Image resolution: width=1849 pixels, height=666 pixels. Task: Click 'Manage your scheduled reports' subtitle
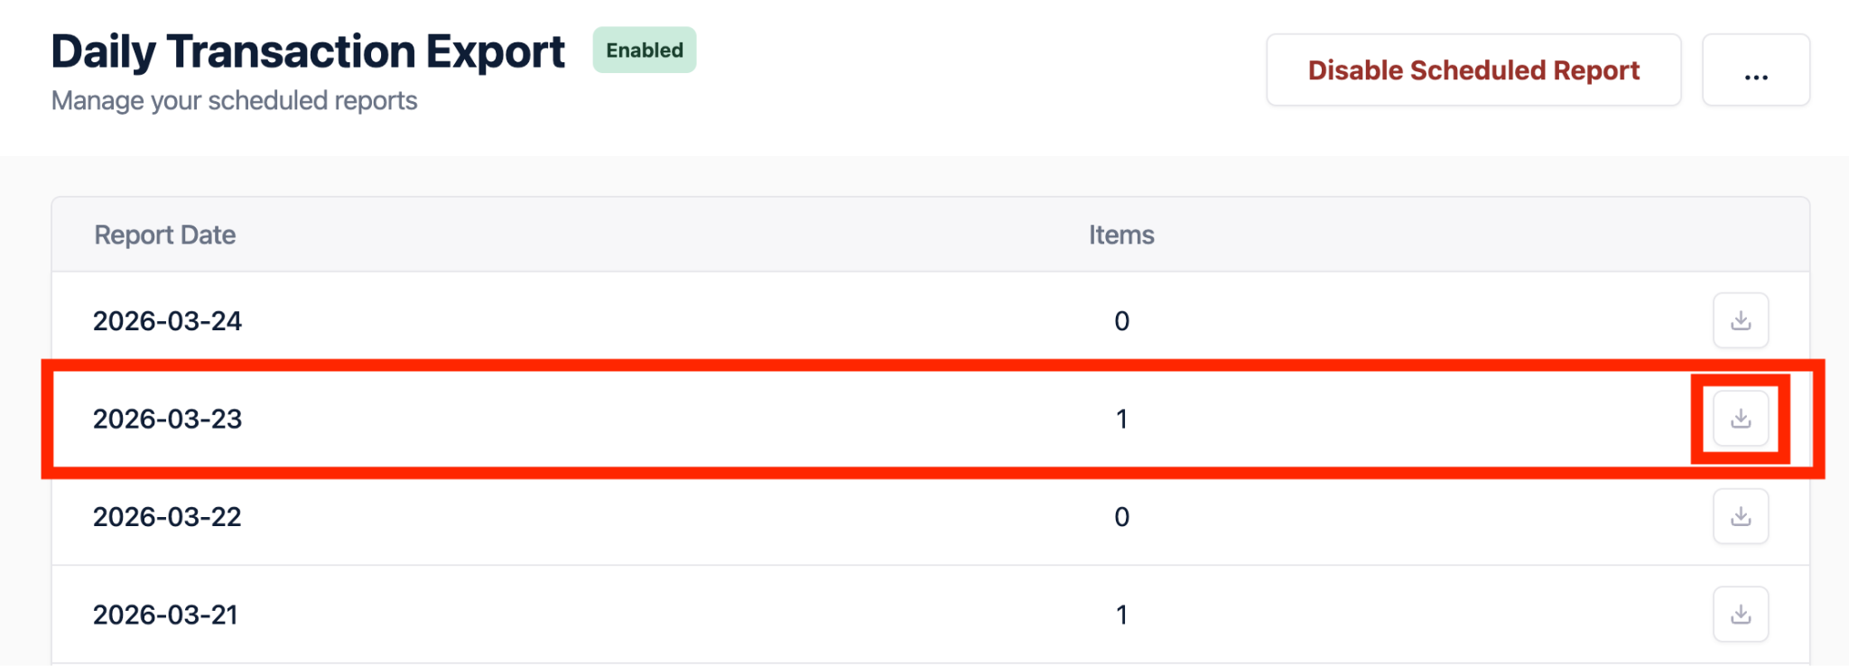click(x=234, y=100)
